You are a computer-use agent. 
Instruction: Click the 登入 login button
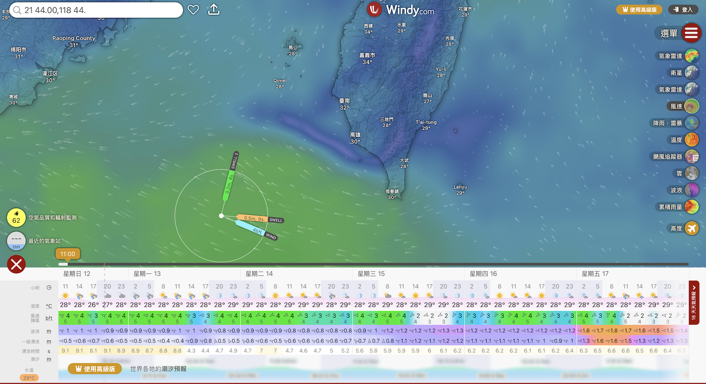682,9
